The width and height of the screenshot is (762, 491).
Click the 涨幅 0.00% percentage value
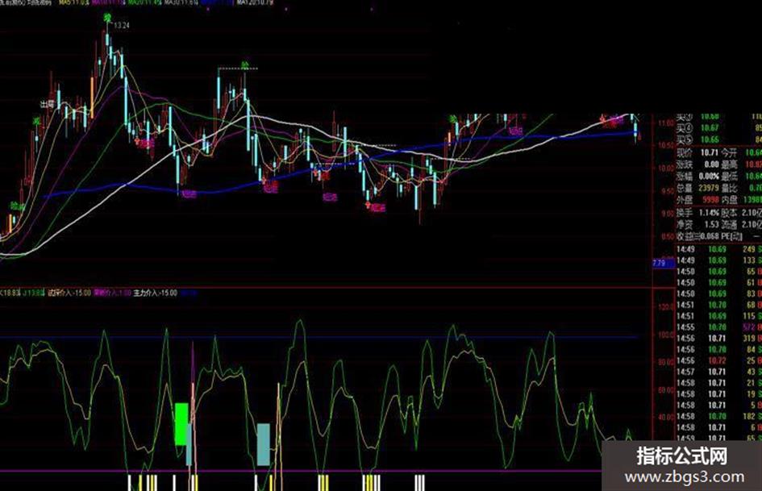[709, 176]
